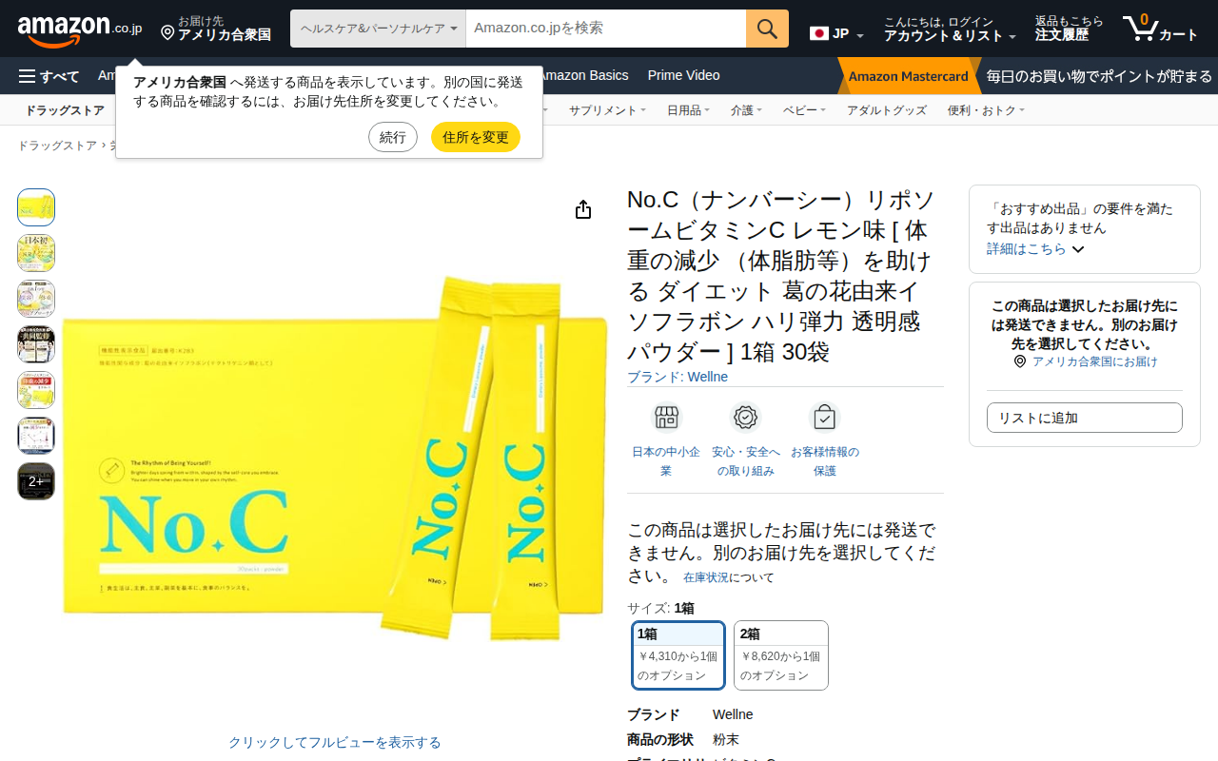This screenshot has width=1218, height=761.
Task: Open the JP language flag selector
Action: [x=836, y=34]
